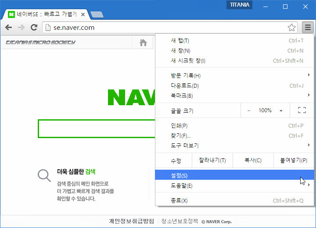Go back using the back arrow
Screen dimensions: 316x228
pos(8,27)
